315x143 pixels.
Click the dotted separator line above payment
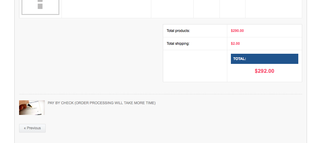(x=160, y=94)
